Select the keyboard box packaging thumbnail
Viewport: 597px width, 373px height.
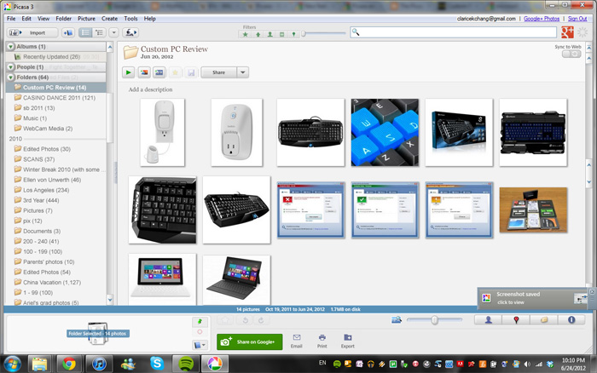click(x=459, y=132)
